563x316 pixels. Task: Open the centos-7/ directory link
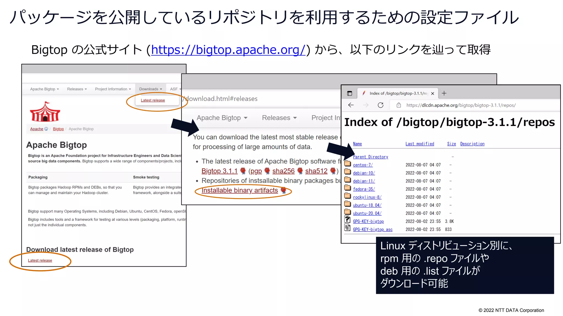pos(363,165)
